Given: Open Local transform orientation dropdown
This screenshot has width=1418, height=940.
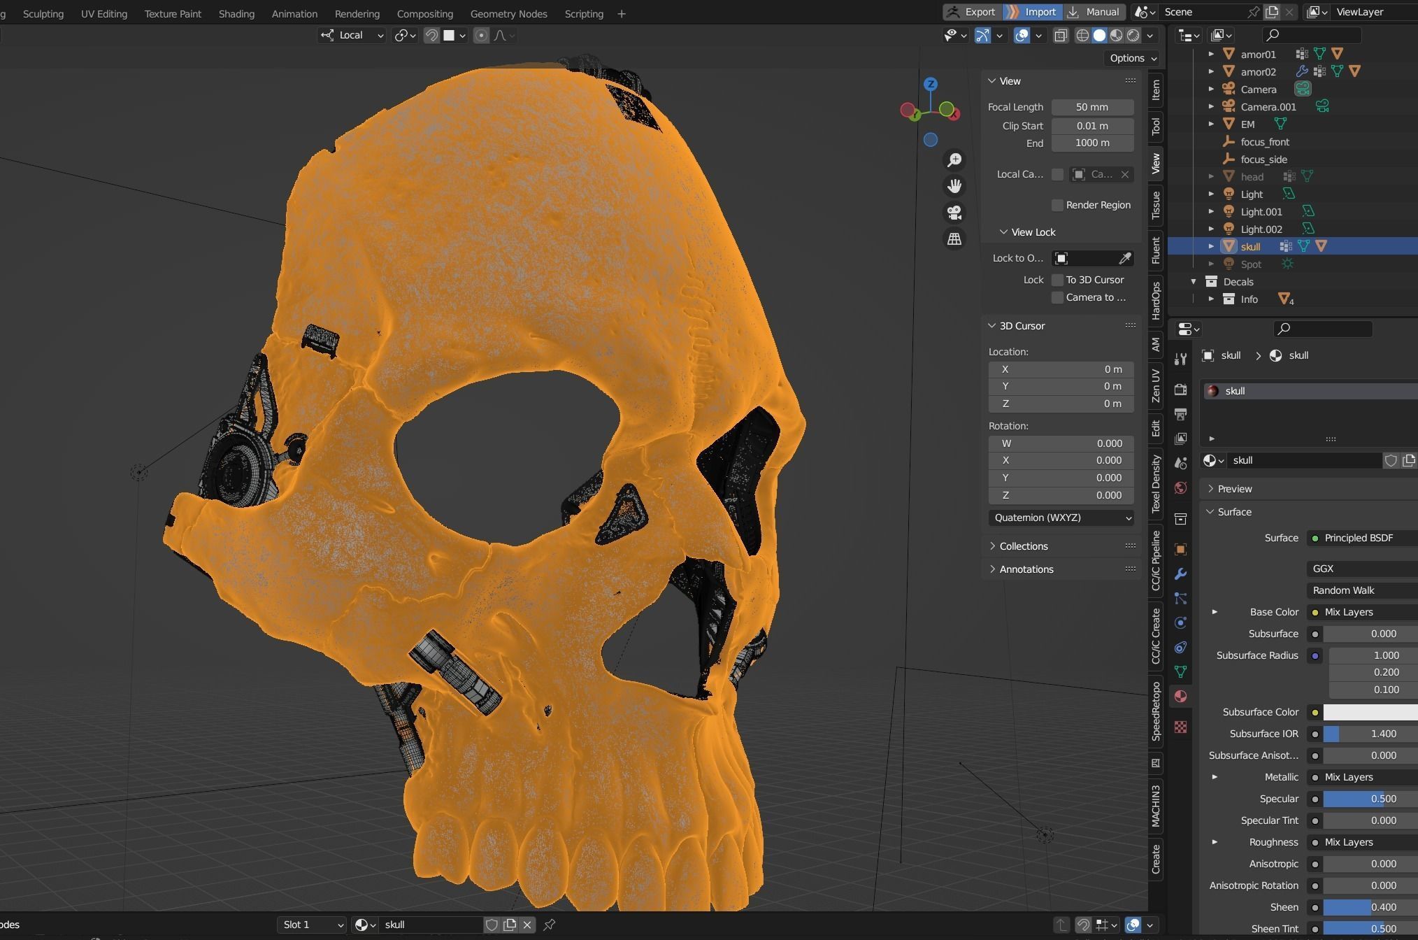Looking at the screenshot, I should click(x=352, y=36).
